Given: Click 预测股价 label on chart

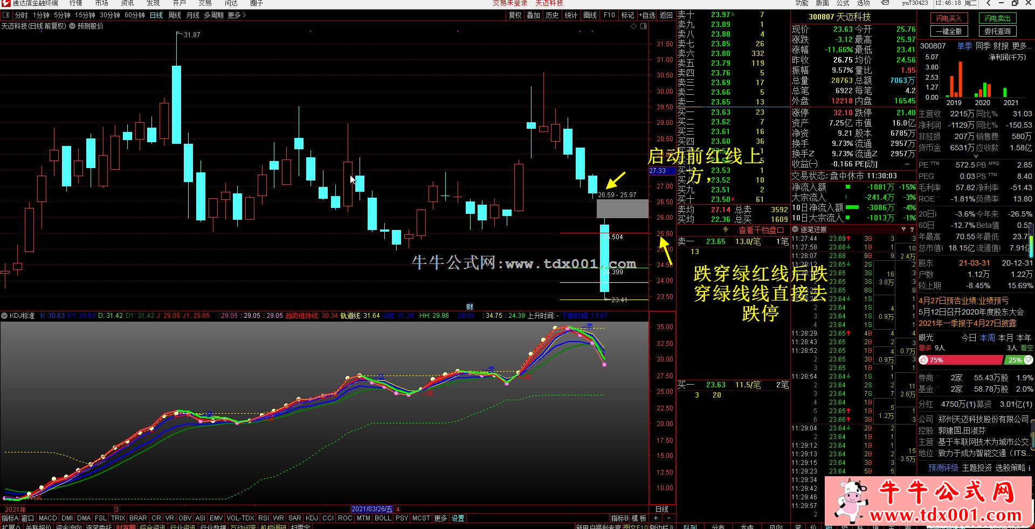Looking at the screenshot, I should (90, 26).
